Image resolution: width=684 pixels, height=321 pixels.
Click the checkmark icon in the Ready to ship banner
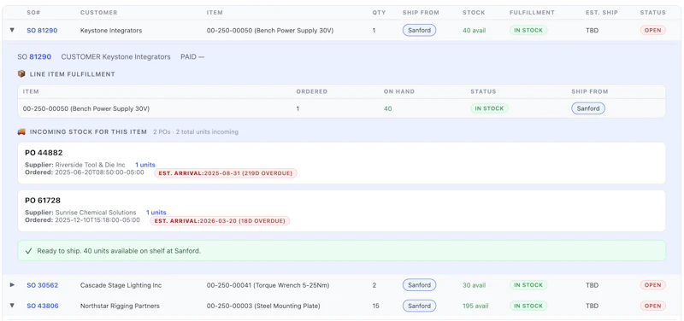coord(29,251)
